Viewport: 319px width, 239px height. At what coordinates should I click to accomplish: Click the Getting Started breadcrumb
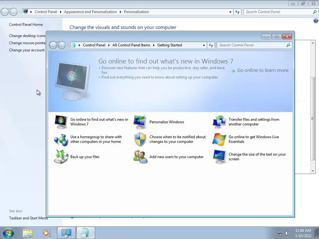click(x=169, y=45)
